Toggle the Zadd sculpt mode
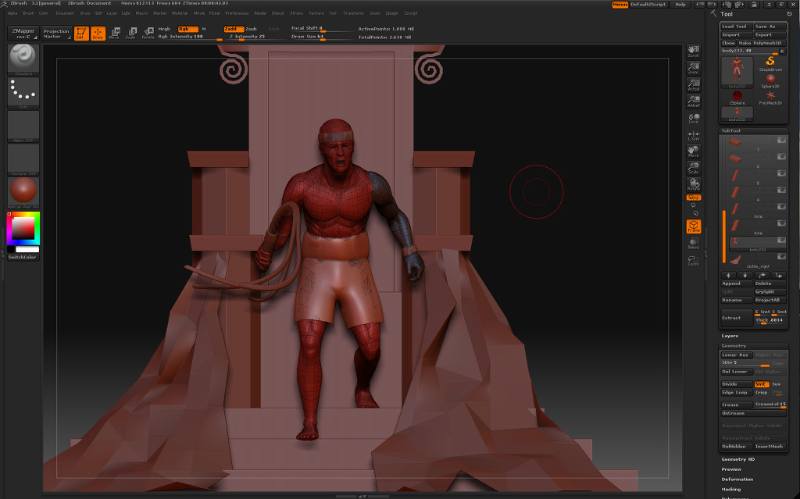Viewport: 800px width, 499px height. [233, 29]
